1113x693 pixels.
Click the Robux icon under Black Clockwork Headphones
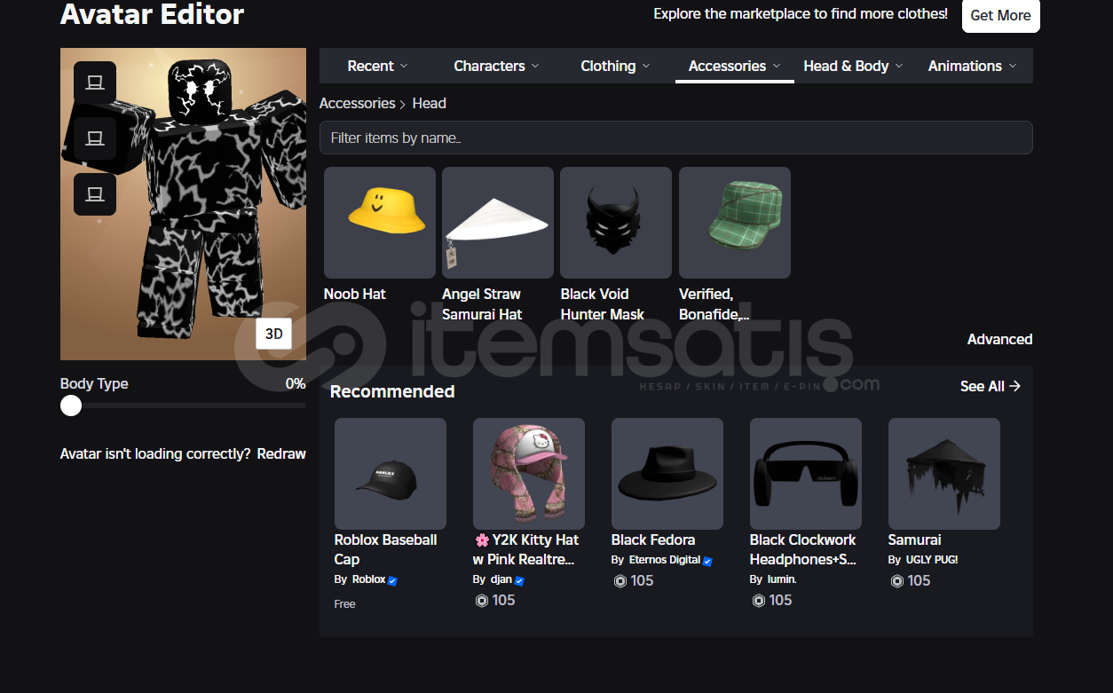(x=759, y=601)
